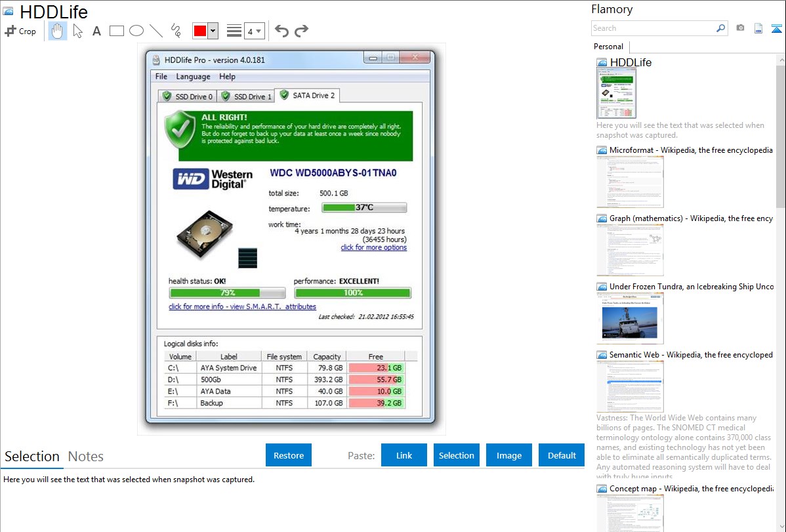Pick the ellipse shape tool

tap(136, 31)
